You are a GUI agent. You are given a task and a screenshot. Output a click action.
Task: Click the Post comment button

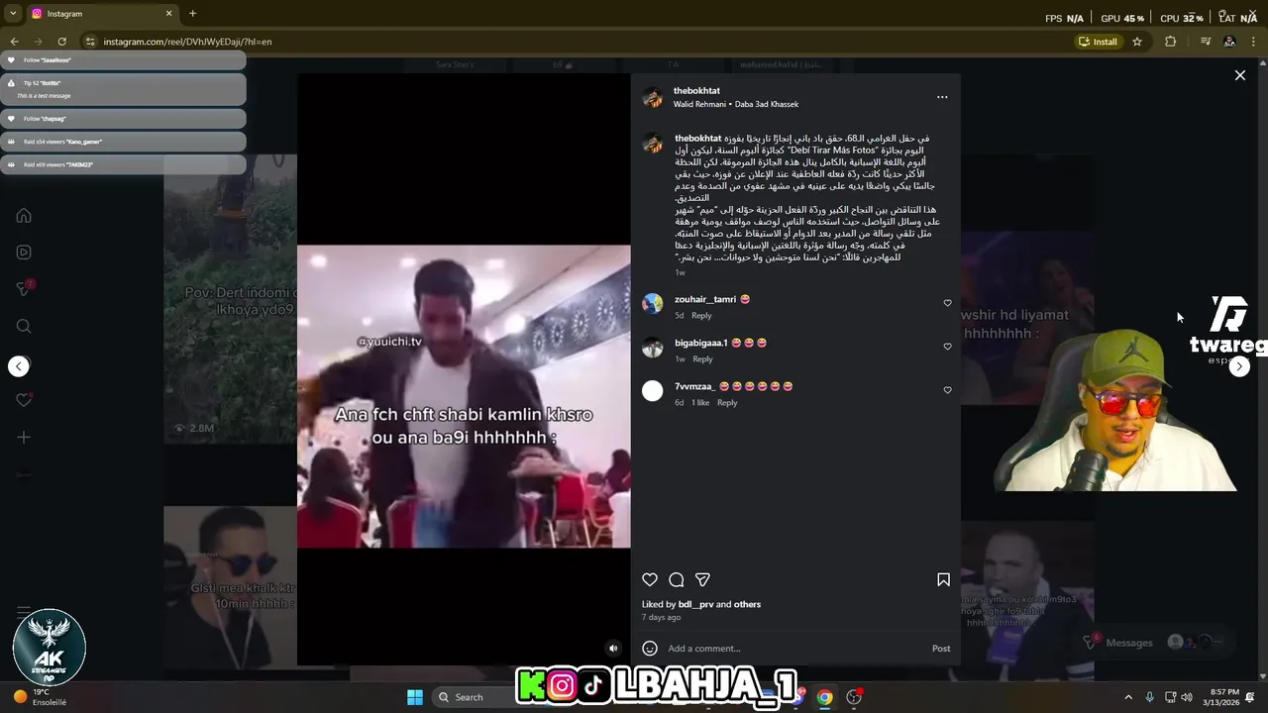(x=941, y=649)
